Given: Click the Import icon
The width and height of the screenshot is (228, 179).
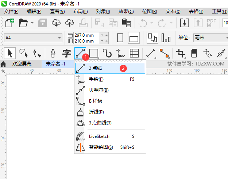Looking at the screenshot, I should tap(185, 23).
